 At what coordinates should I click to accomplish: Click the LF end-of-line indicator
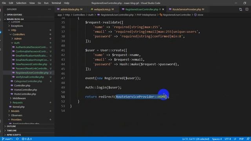235,139
